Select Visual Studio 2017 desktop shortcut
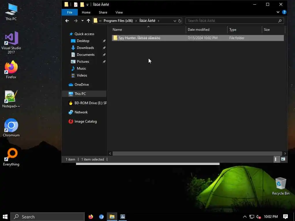The width and height of the screenshot is (295, 221). pyautogui.click(x=11, y=43)
